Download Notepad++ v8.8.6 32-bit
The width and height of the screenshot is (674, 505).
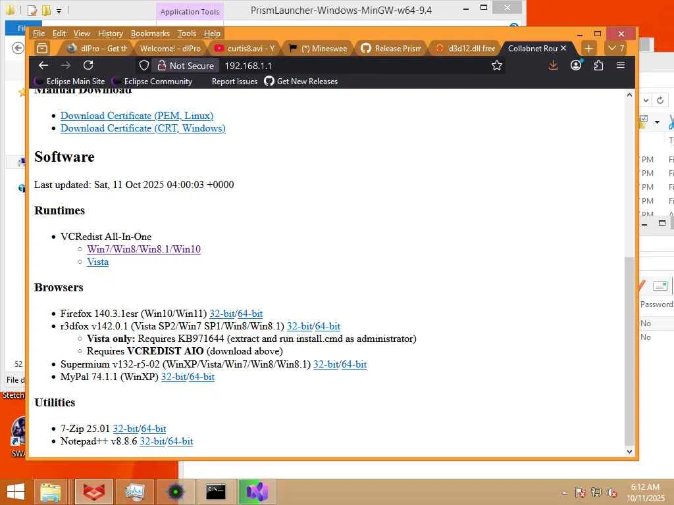click(x=152, y=441)
